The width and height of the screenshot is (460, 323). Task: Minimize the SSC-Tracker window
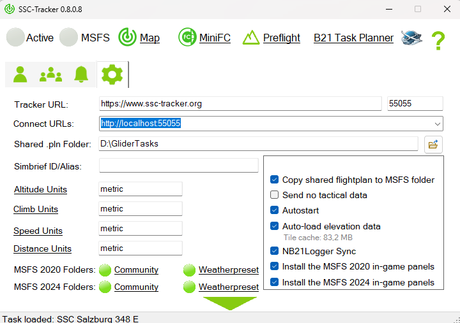click(x=389, y=9)
